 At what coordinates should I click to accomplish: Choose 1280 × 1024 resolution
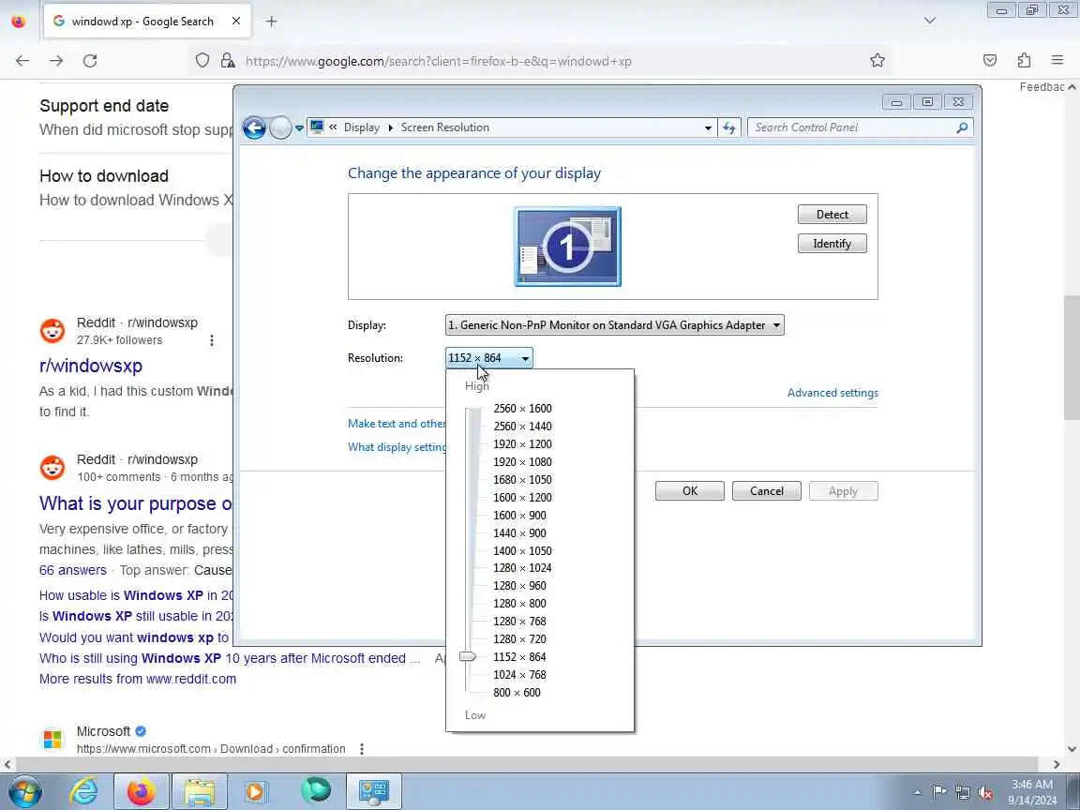[523, 567]
